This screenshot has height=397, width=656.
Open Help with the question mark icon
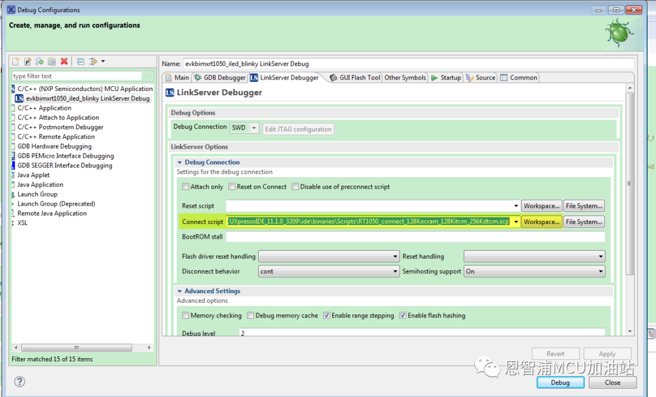pos(19,382)
